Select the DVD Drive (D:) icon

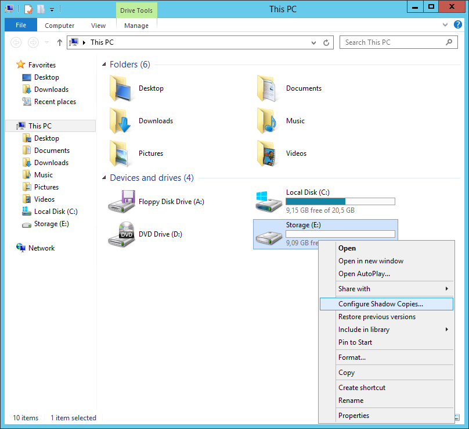pos(122,234)
